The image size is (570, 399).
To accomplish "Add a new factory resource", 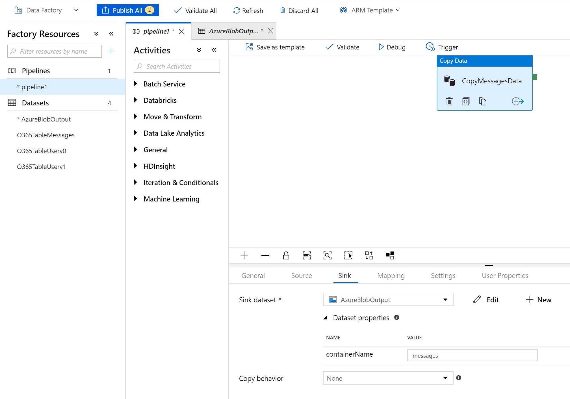I will point(111,51).
